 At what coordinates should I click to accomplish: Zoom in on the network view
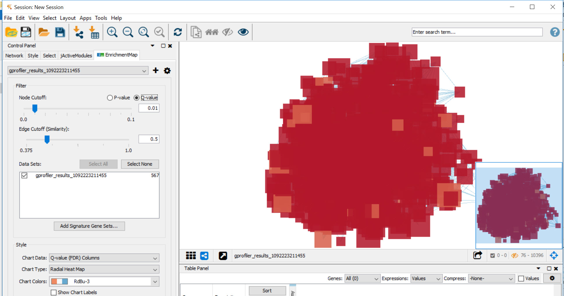112,32
